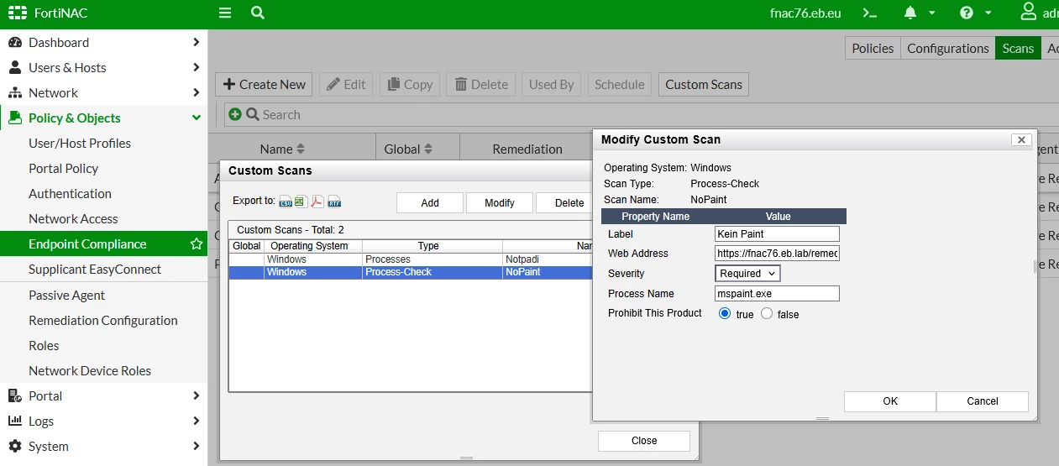Open the CLI console icon

[871, 13]
